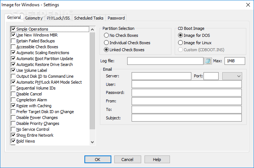The image size is (254, 168).
Task: Switch to the General tab
Action: (x=14, y=17)
